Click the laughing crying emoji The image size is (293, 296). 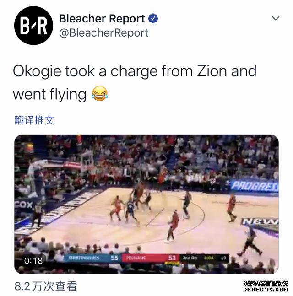click(x=100, y=94)
